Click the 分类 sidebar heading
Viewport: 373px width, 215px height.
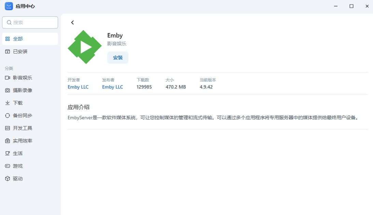pos(9,68)
